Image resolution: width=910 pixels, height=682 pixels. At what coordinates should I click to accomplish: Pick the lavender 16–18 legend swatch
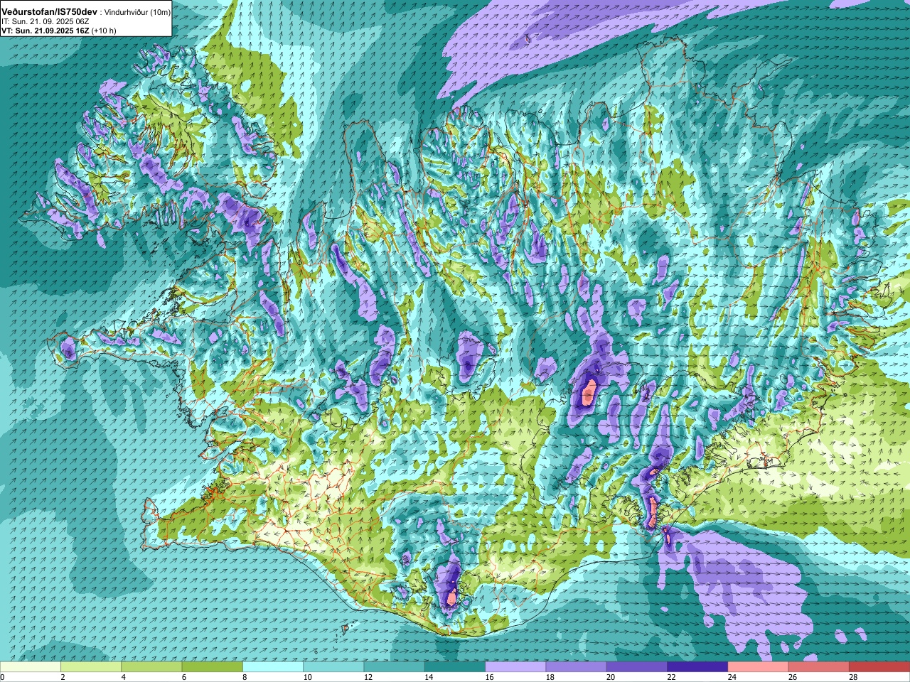pyautogui.click(x=515, y=666)
